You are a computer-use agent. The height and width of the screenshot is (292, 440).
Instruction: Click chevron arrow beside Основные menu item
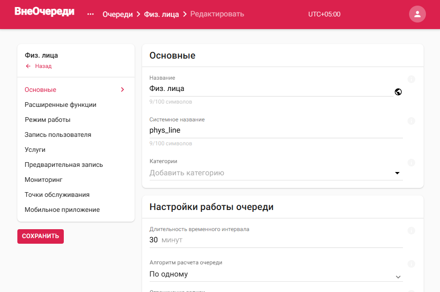click(x=122, y=90)
